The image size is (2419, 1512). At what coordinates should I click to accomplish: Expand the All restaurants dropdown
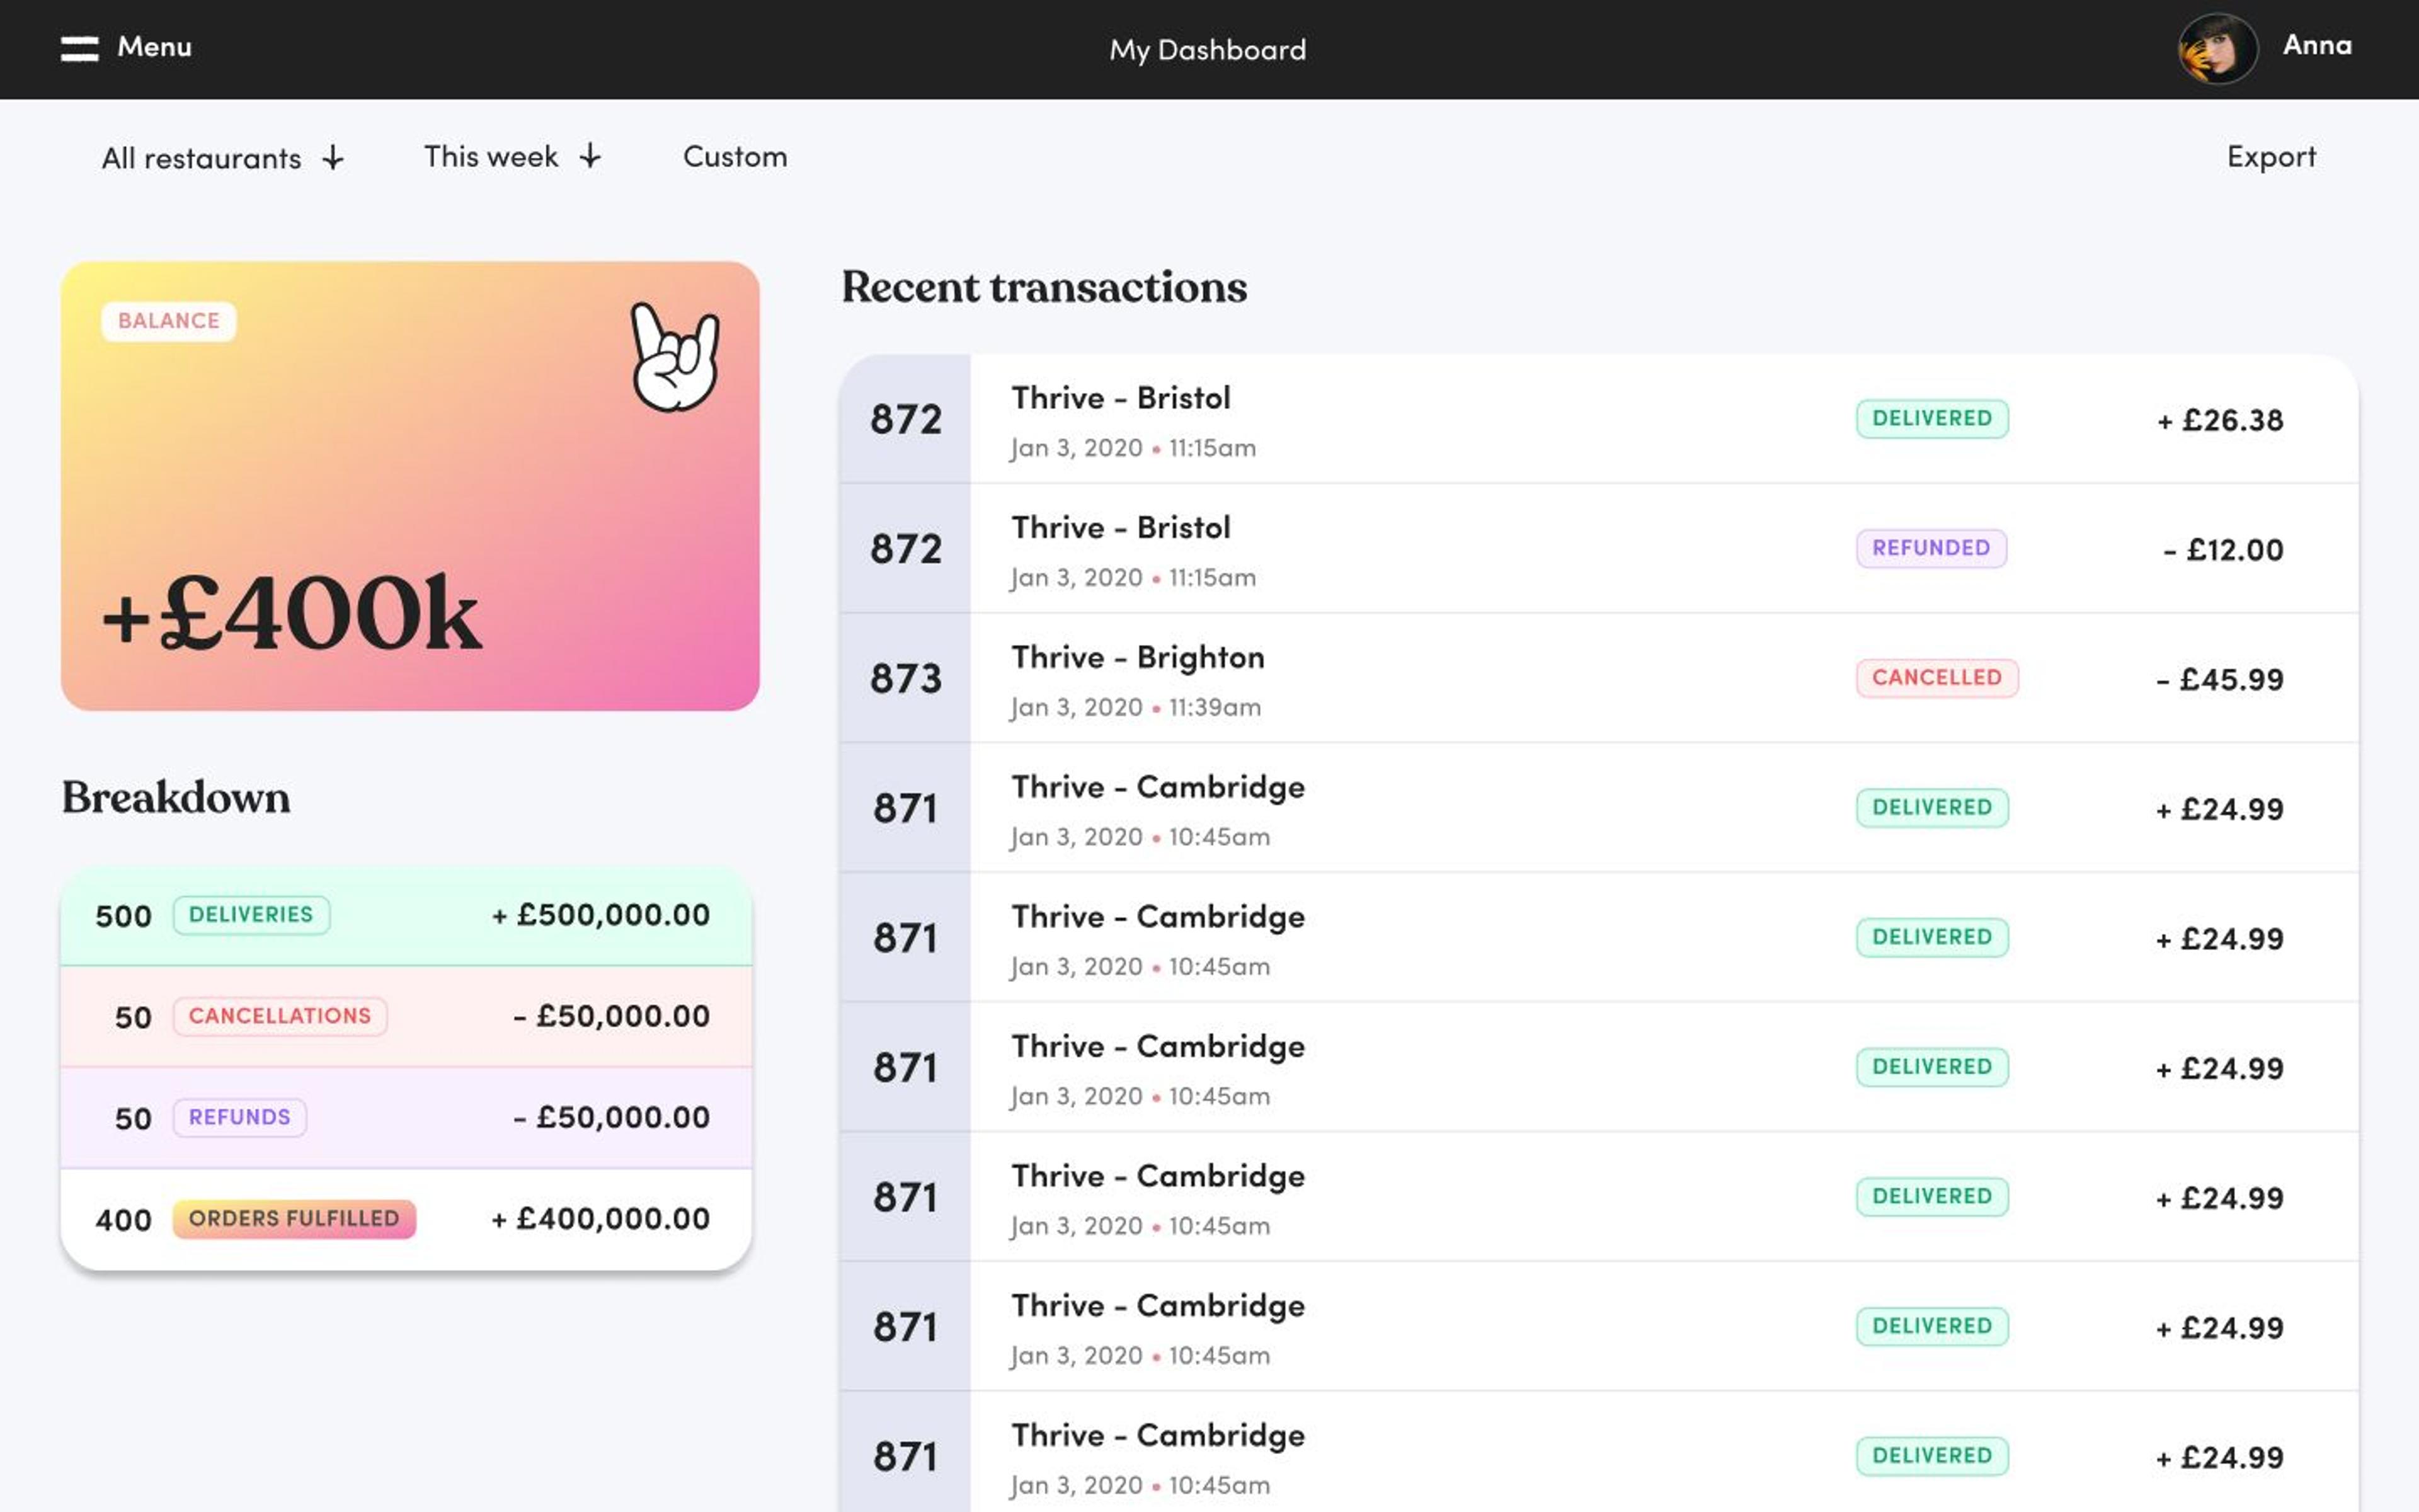pos(201,158)
